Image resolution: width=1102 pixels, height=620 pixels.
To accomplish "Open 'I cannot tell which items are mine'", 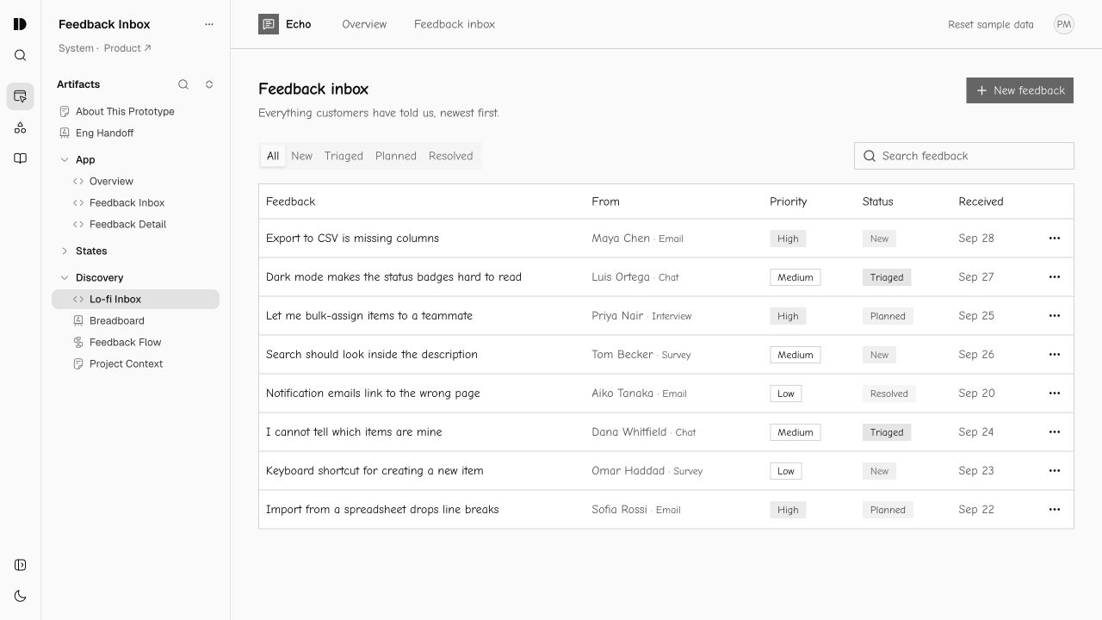I will coord(354,432).
